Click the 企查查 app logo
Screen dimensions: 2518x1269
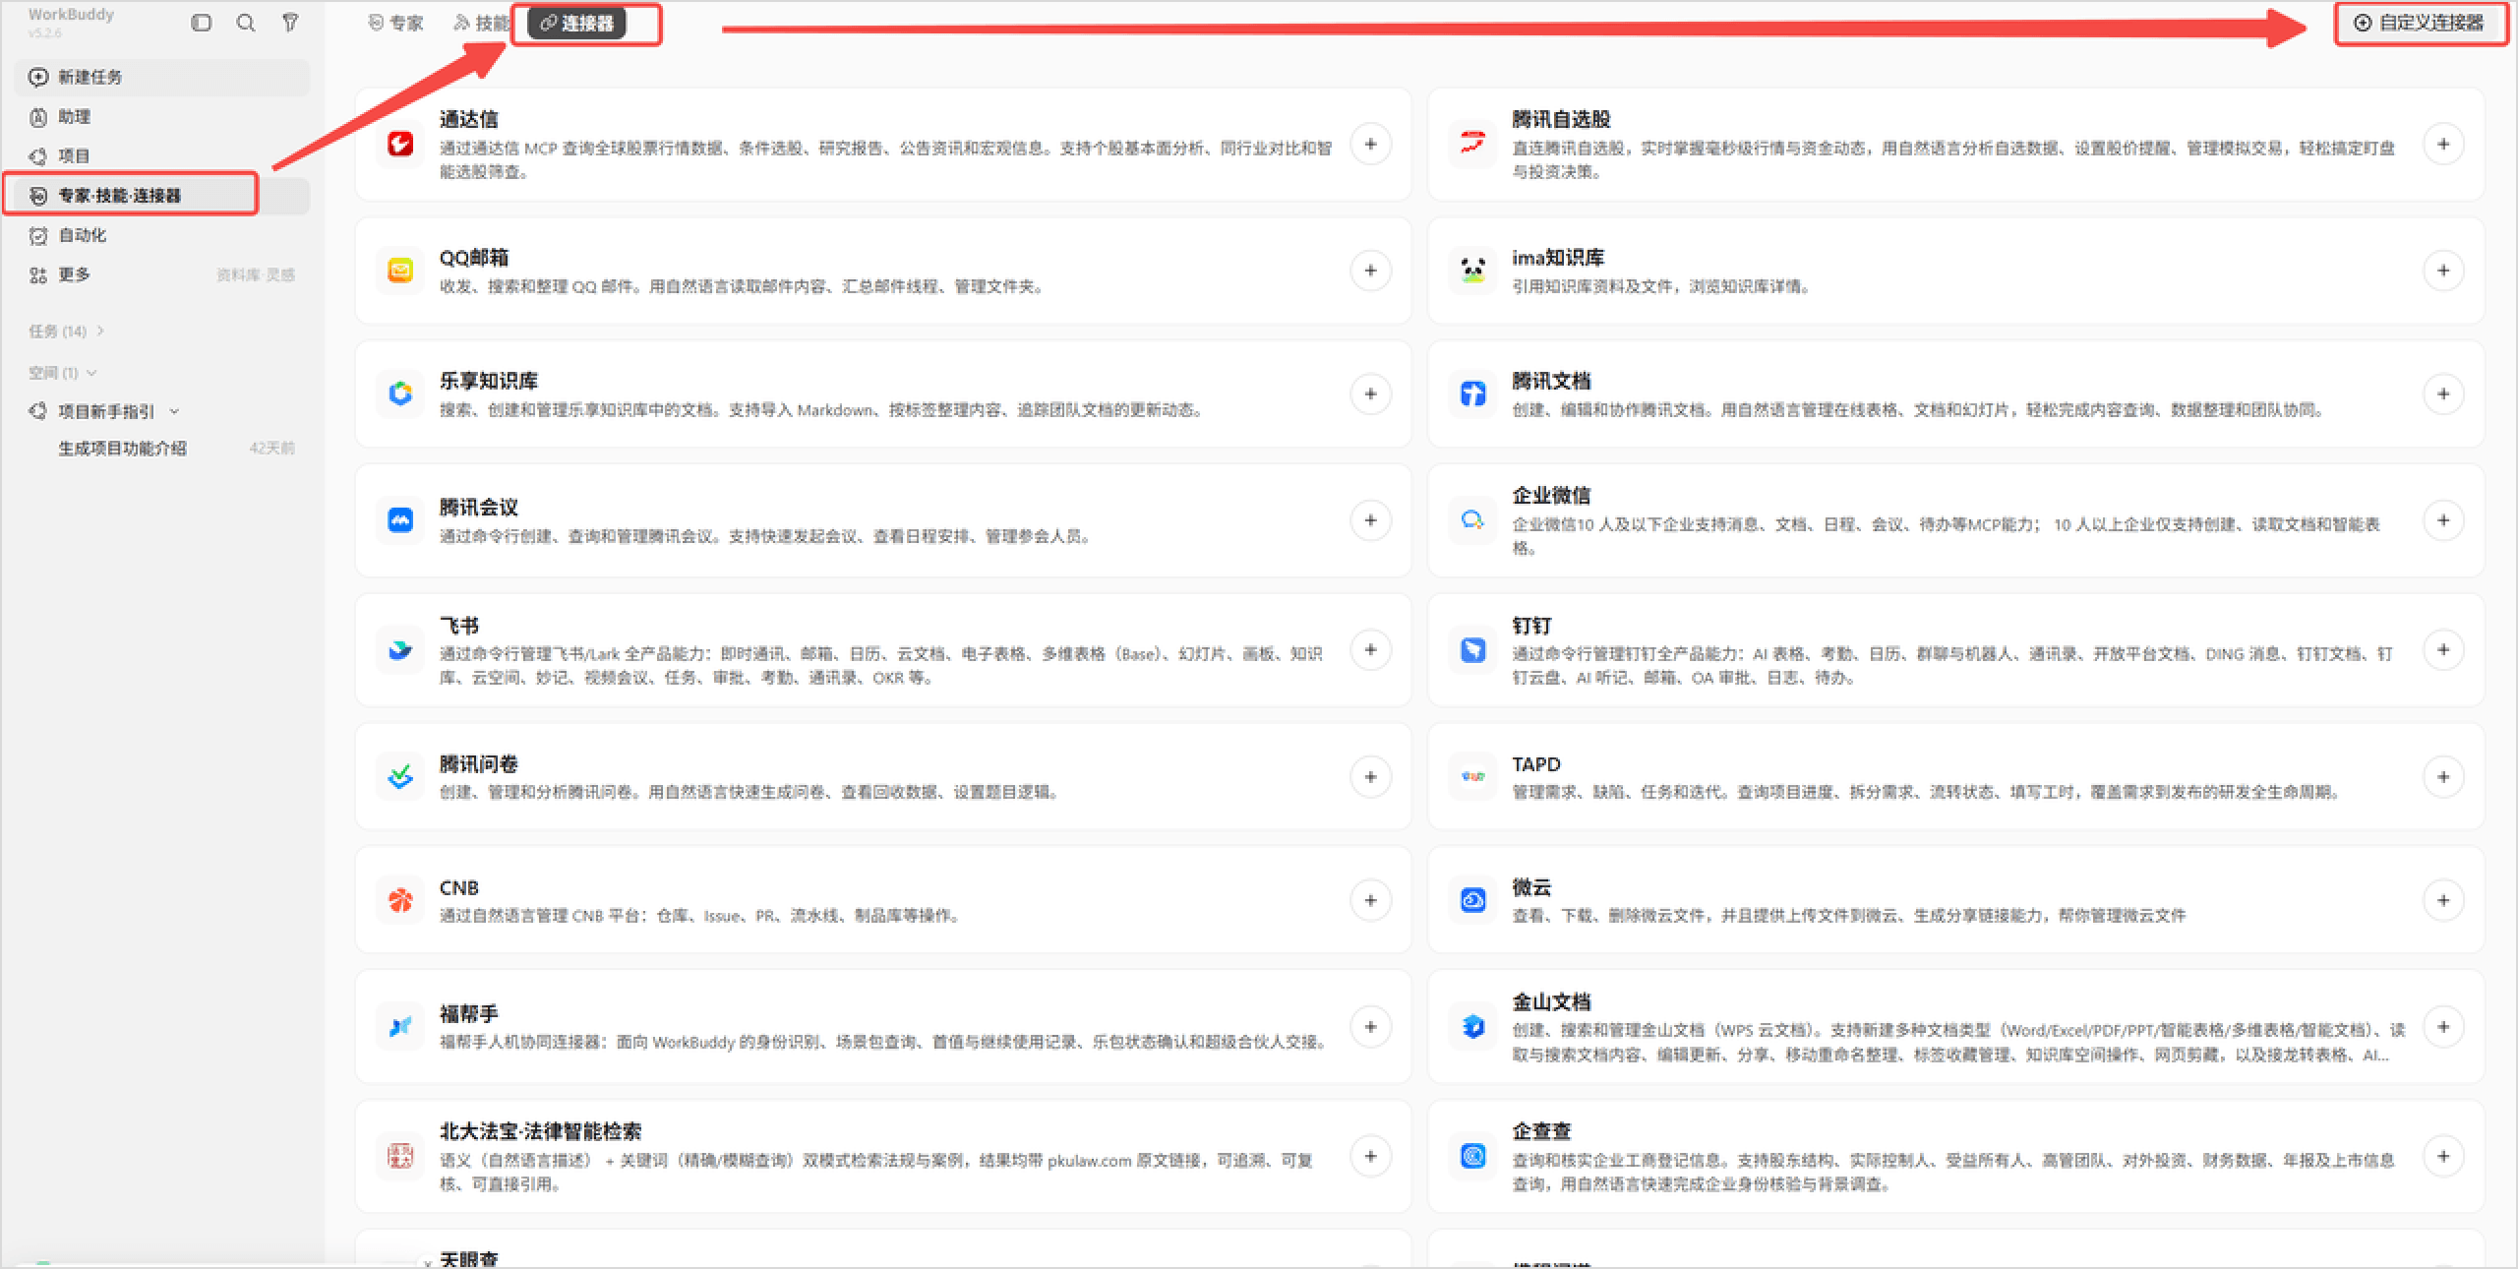tap(1472, 1157)
